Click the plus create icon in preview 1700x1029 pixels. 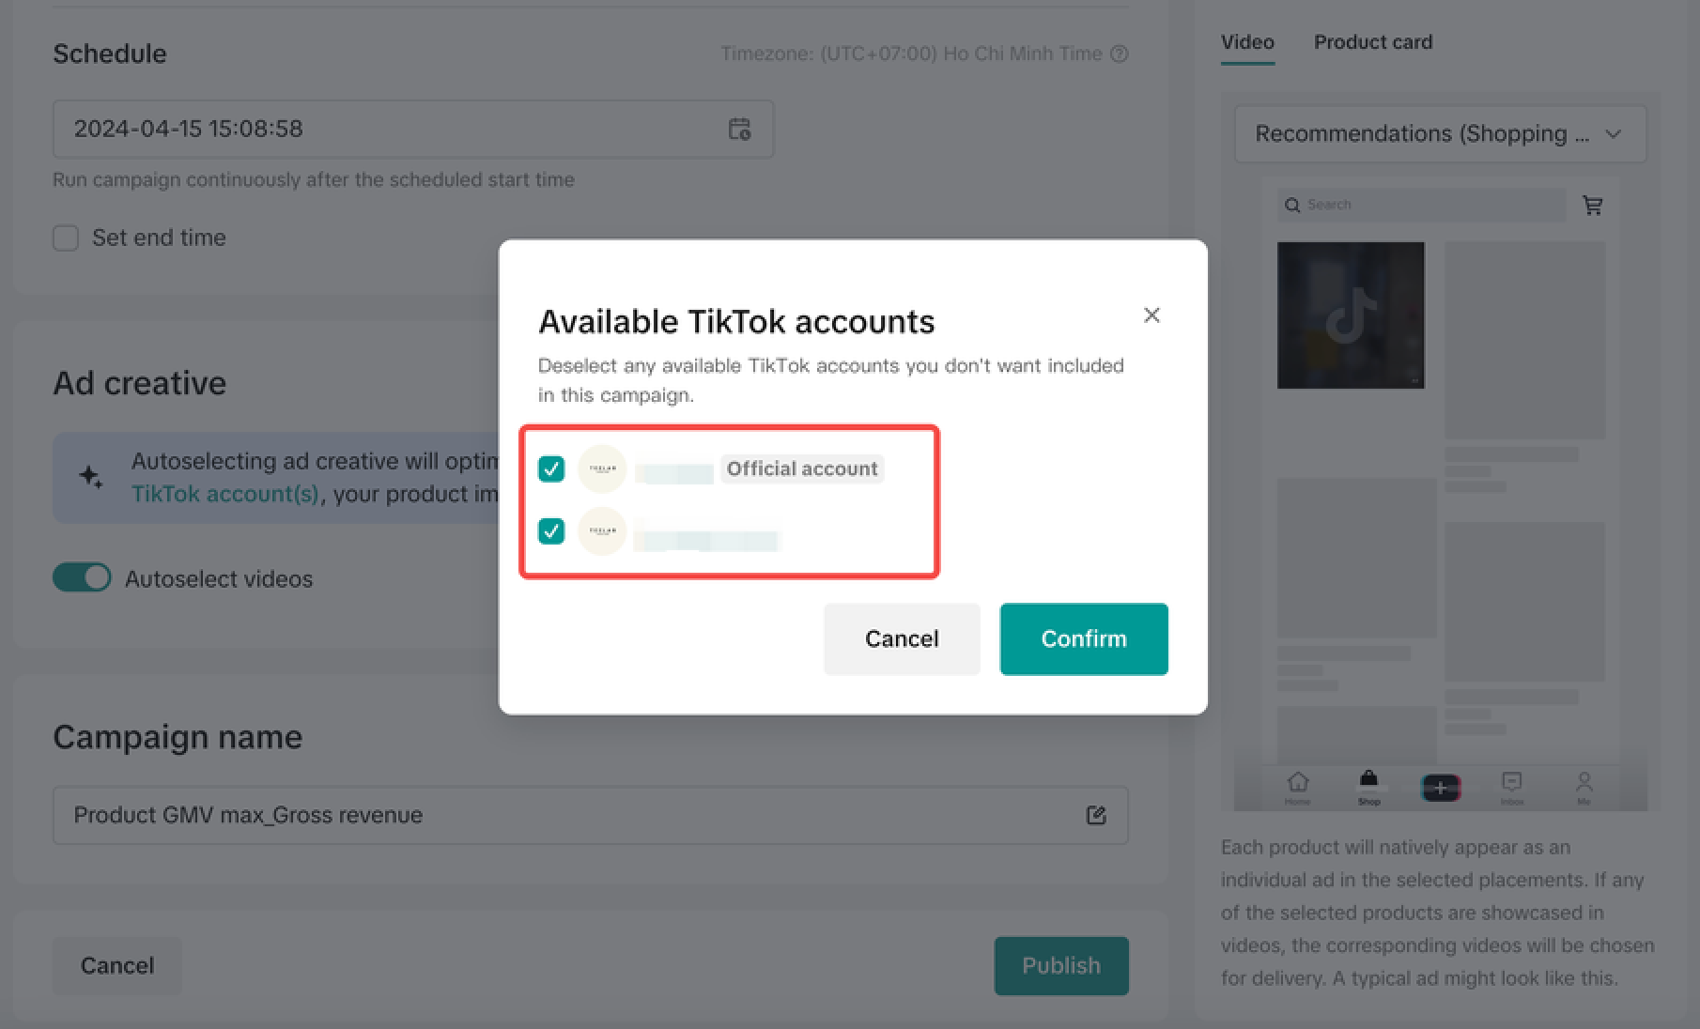tap(1441, 787)
